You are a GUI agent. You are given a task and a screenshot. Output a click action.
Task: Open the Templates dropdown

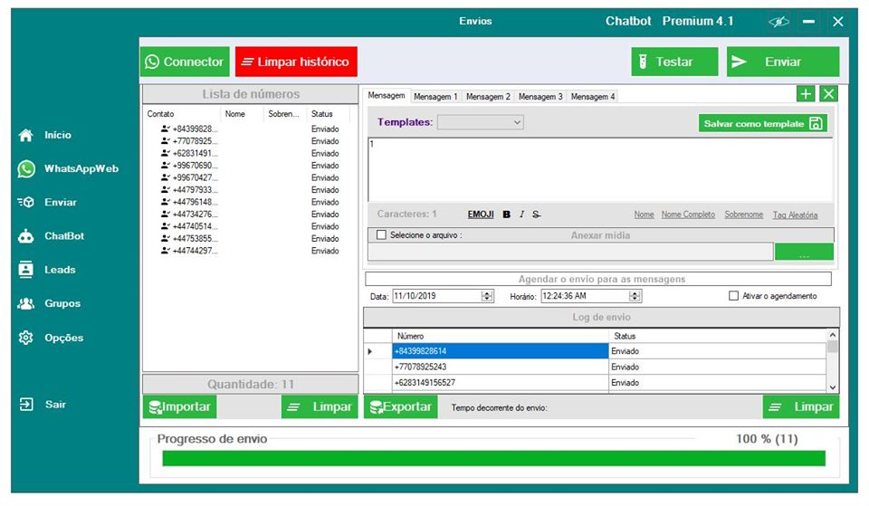pyautogui.click(x=480, y=122)
